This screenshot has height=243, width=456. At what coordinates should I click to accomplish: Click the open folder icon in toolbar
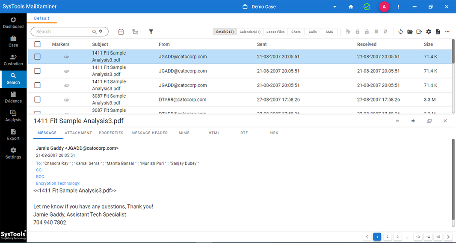pos(410,32)
